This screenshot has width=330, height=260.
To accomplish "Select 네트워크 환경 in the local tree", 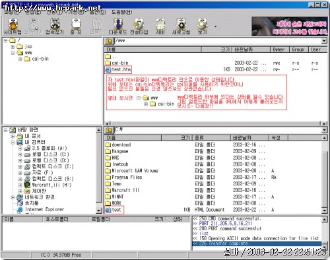I will pos(40,197).
